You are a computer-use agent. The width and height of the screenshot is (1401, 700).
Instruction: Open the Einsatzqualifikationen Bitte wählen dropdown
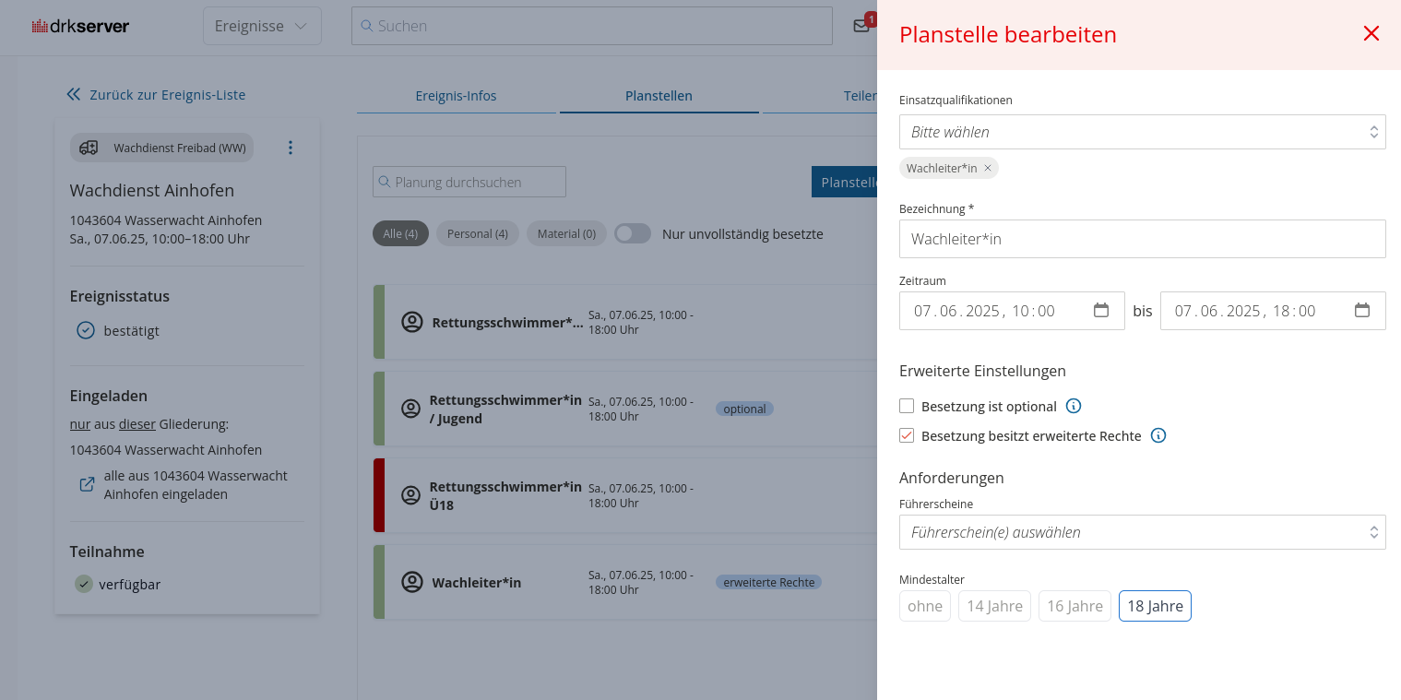click(x=1142, y=132)
